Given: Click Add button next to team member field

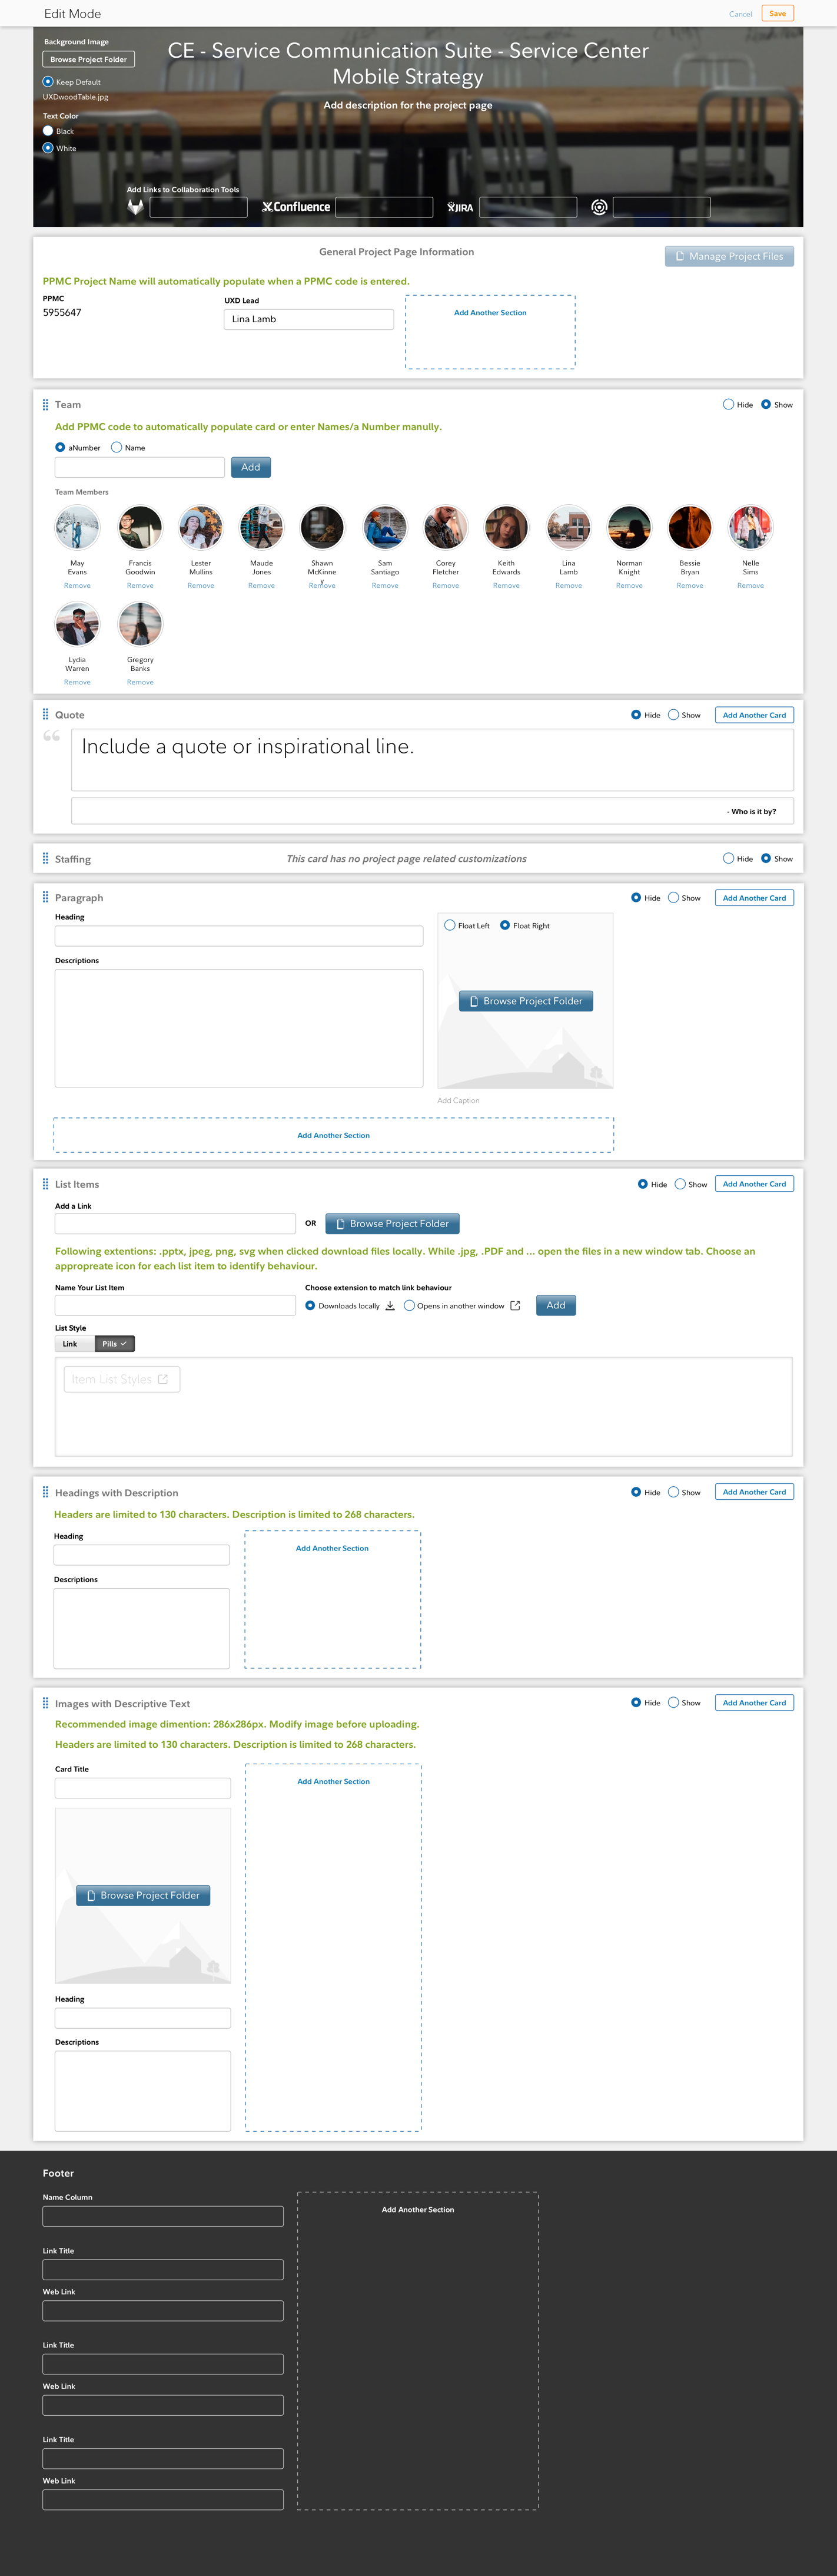Looking at the screenshot, I should (x=251, y=467).
